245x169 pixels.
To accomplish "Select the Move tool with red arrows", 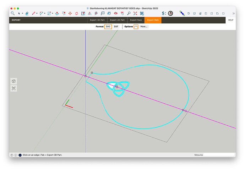I will coord(70,13).
